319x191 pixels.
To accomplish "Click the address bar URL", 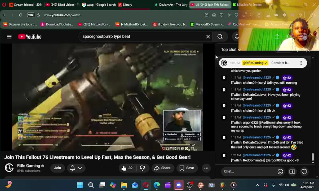I will click(62, 15).
